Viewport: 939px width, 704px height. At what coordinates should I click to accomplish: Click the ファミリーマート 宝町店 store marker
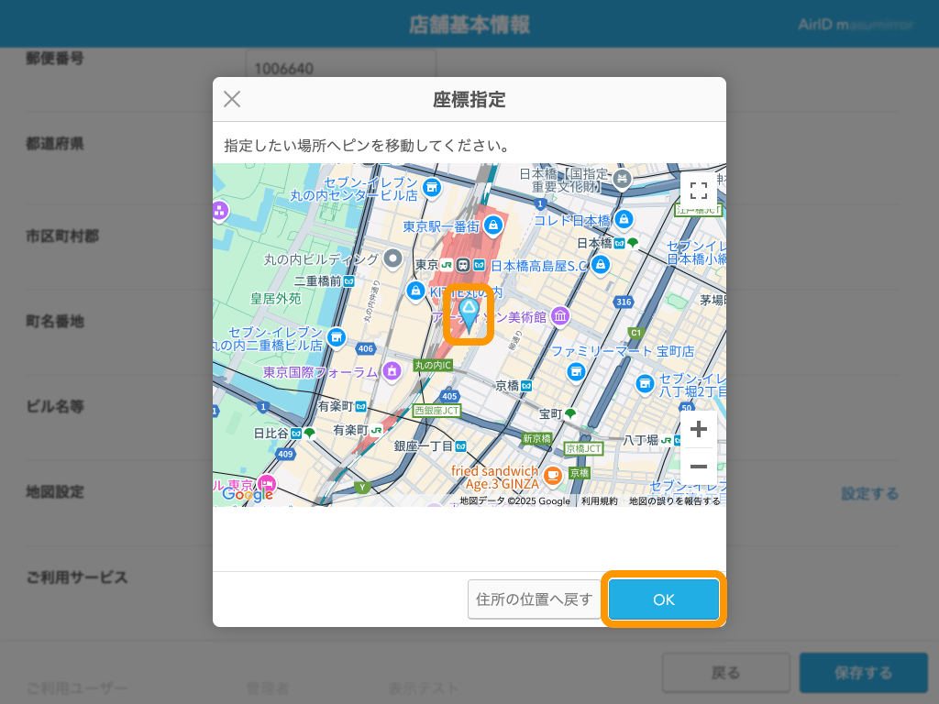click(x=576, y=372)
